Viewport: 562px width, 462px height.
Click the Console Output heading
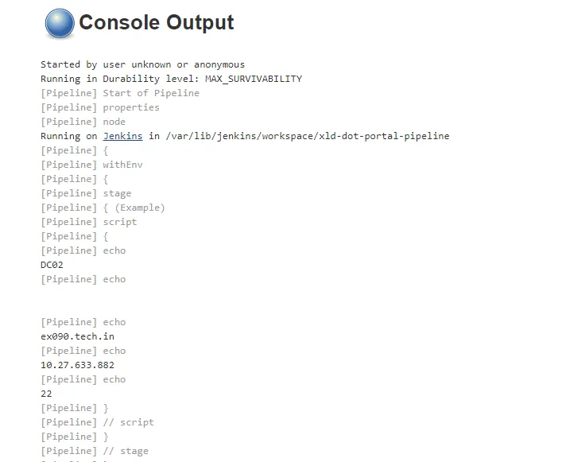coord(156,23)
